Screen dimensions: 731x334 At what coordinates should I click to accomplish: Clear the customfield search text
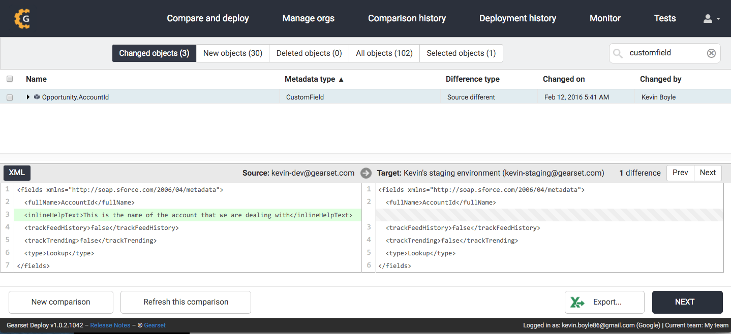tap(711, 53)
